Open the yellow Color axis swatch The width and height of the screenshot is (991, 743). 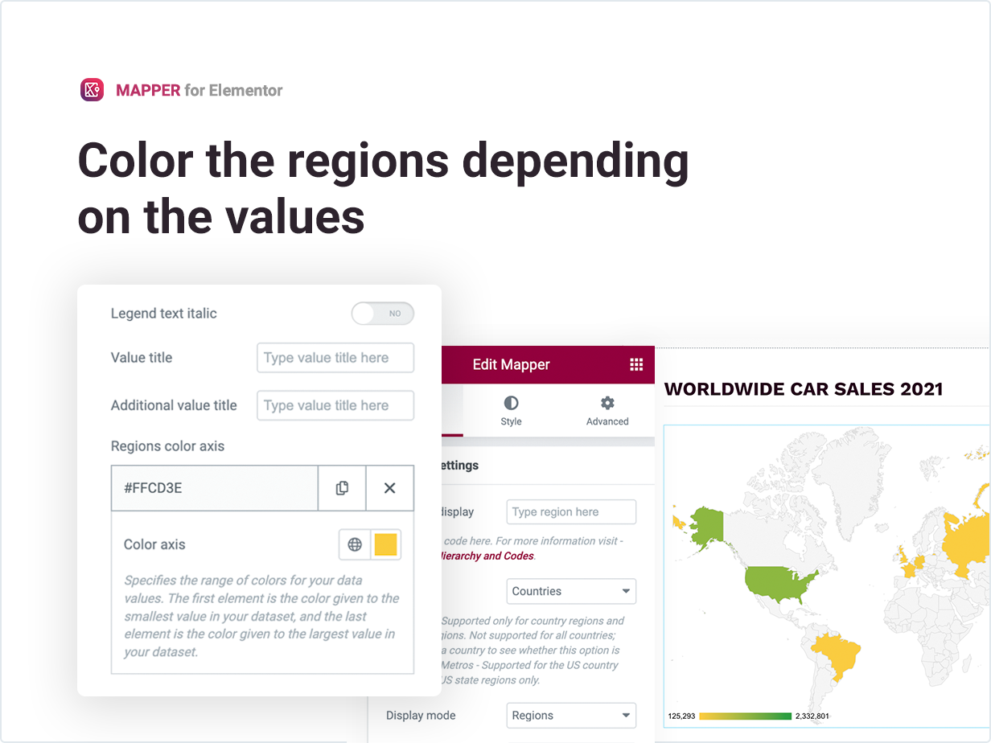(x=386, y=544)
